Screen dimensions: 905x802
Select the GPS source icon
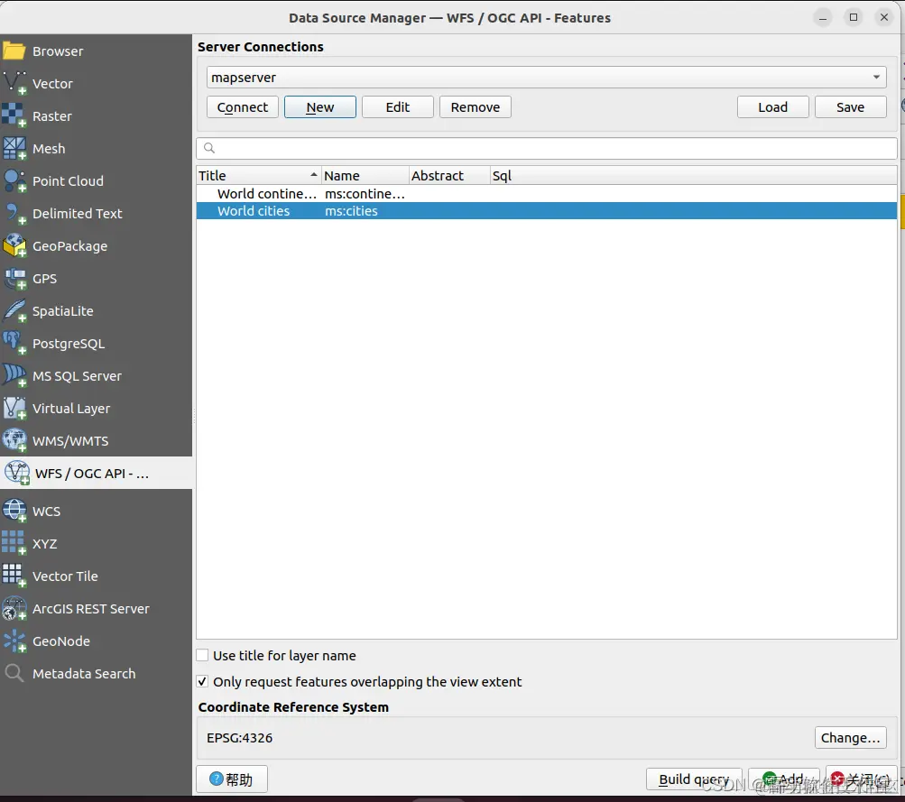click(14, 278)
